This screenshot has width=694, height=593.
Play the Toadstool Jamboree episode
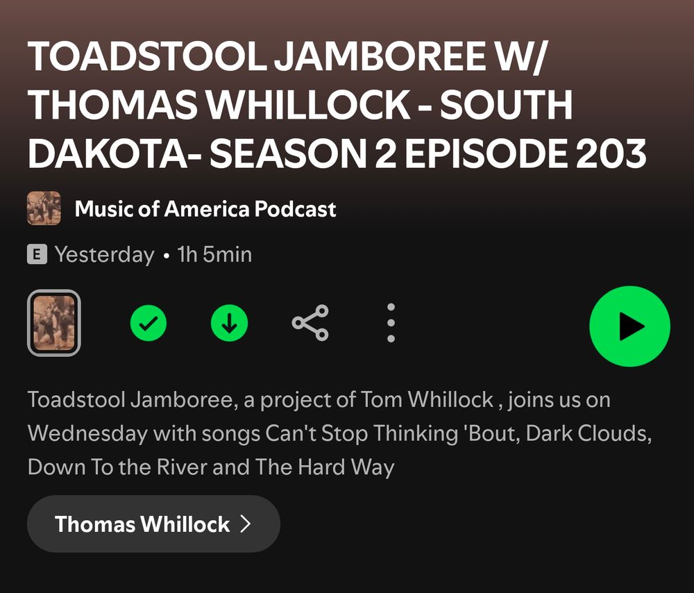pyautogui.click(x=629, y=326)
